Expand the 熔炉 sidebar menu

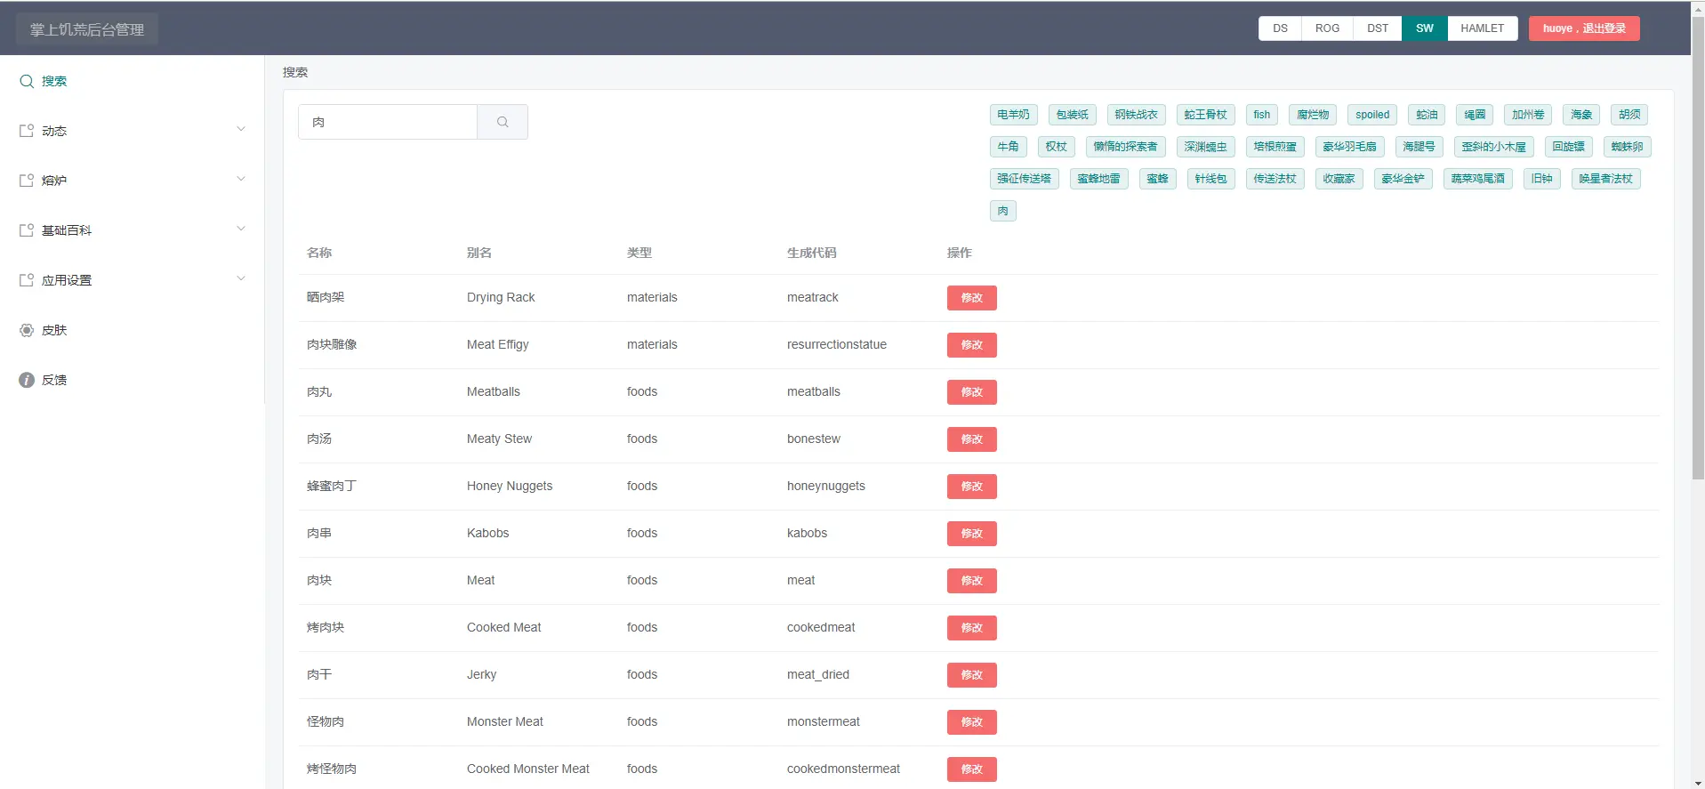coord(132,181)
